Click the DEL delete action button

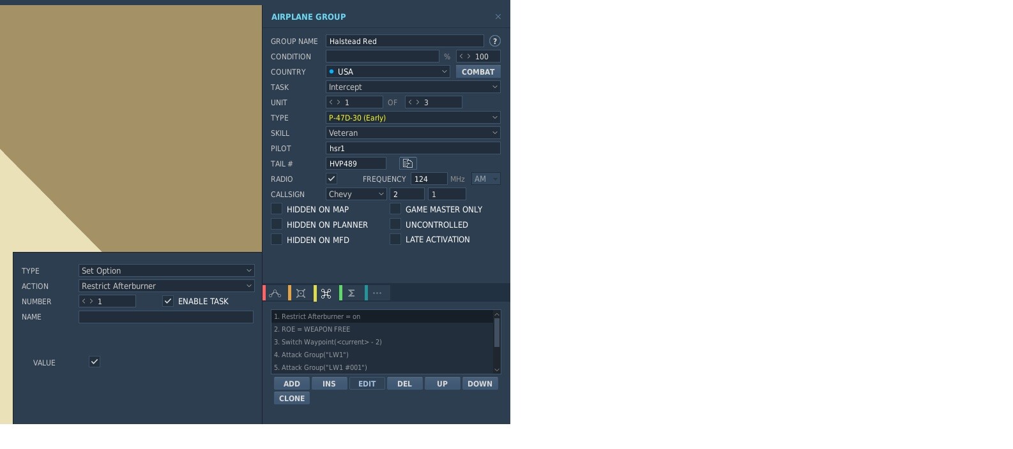404,383
